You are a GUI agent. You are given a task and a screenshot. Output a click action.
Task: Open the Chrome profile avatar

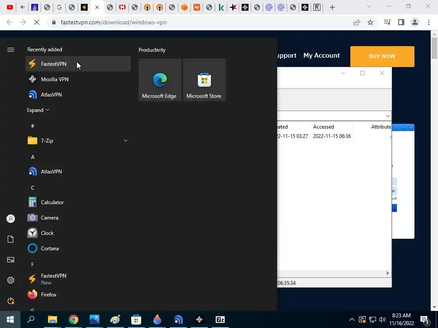tap(415, 22)
